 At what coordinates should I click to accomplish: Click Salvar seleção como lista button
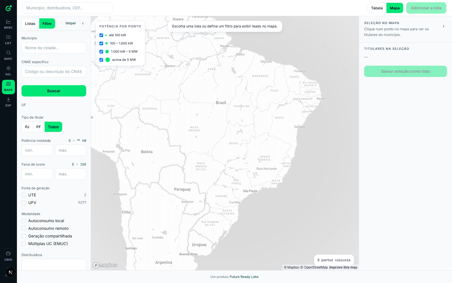coord(405,71)
